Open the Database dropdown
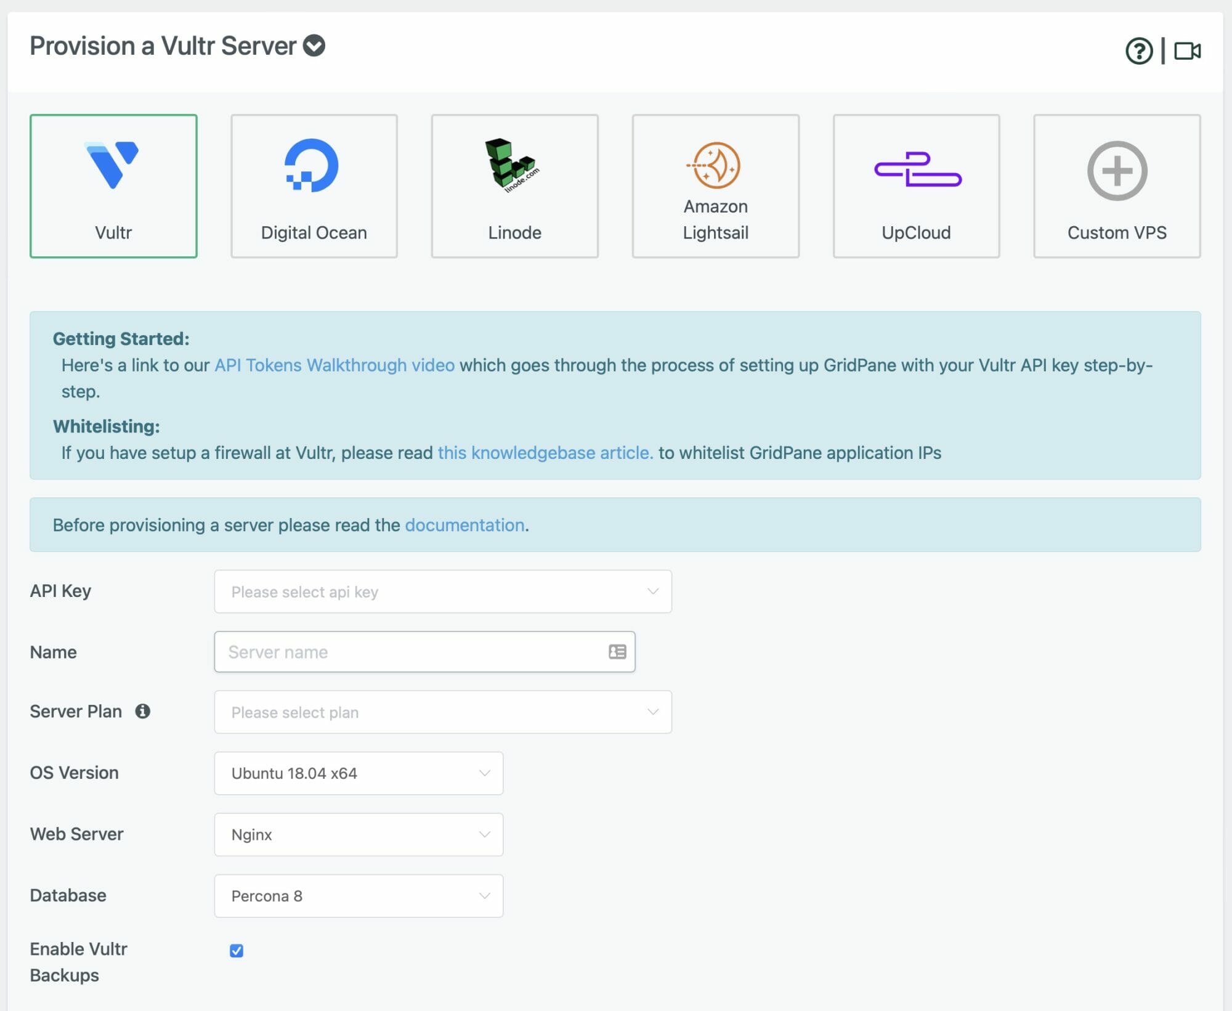The width and height of the screenshot is (1232, 1011). pos(359,896)
